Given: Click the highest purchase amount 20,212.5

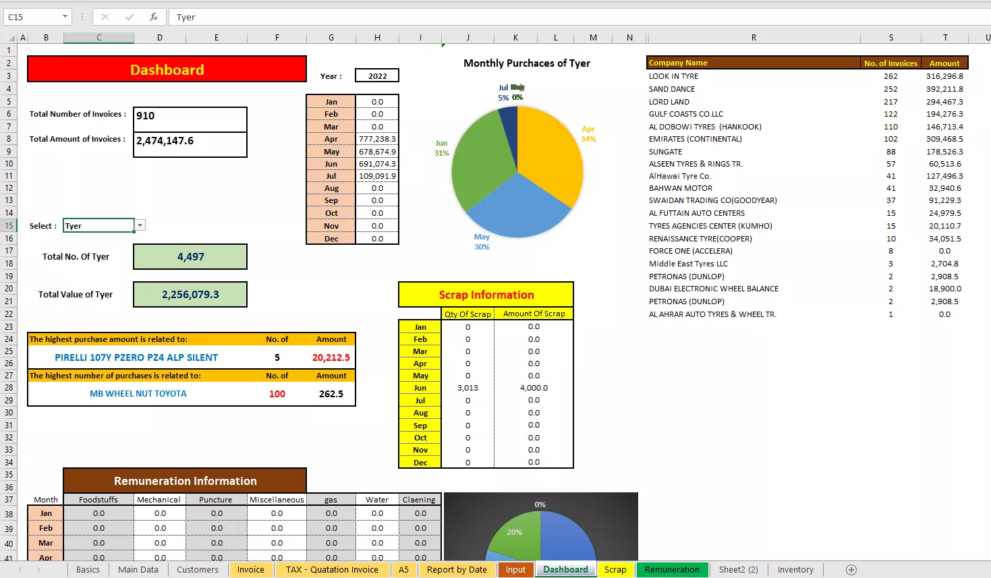Looking at the screenshot, I should tap(331, 357).
